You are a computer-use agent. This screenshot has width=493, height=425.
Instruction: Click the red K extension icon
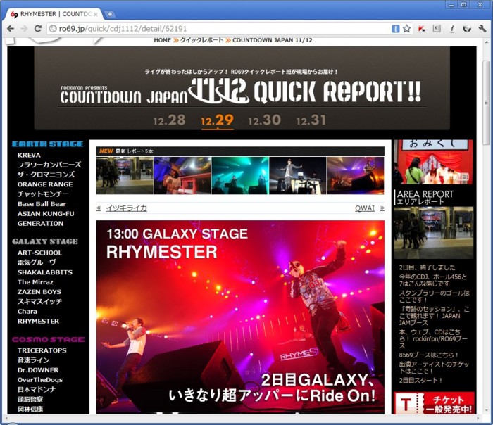pos(422,29)
